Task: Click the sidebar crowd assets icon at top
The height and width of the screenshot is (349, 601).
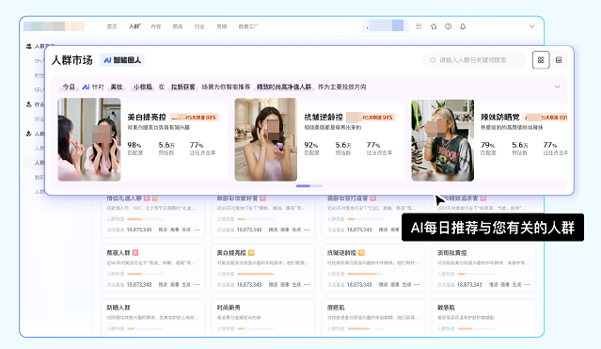Action: (x=29, y=46)
